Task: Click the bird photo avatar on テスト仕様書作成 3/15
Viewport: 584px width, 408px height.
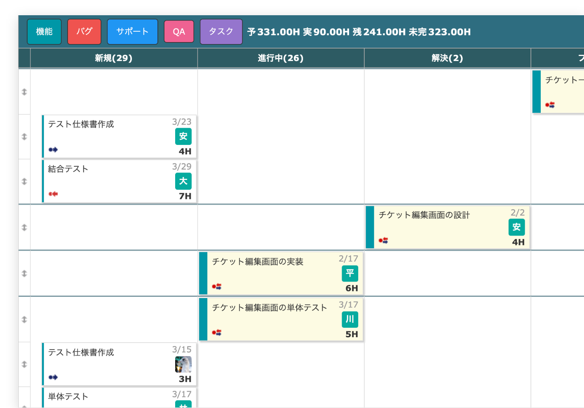Action: tap(183, 364)
